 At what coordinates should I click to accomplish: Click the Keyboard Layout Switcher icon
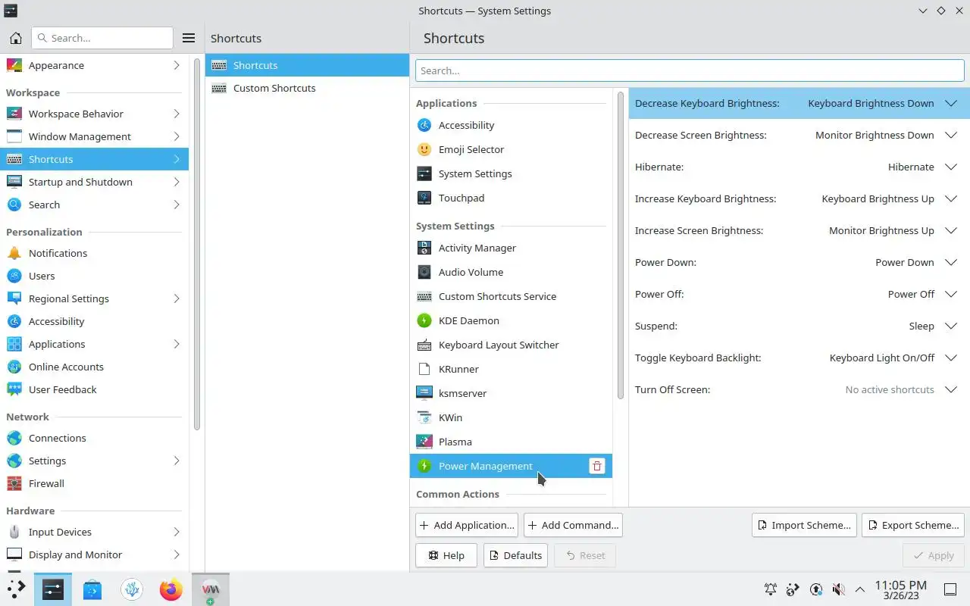click(424, 345)
